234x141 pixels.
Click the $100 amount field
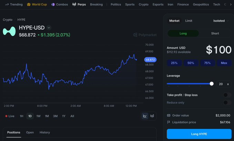click(219, 50)
